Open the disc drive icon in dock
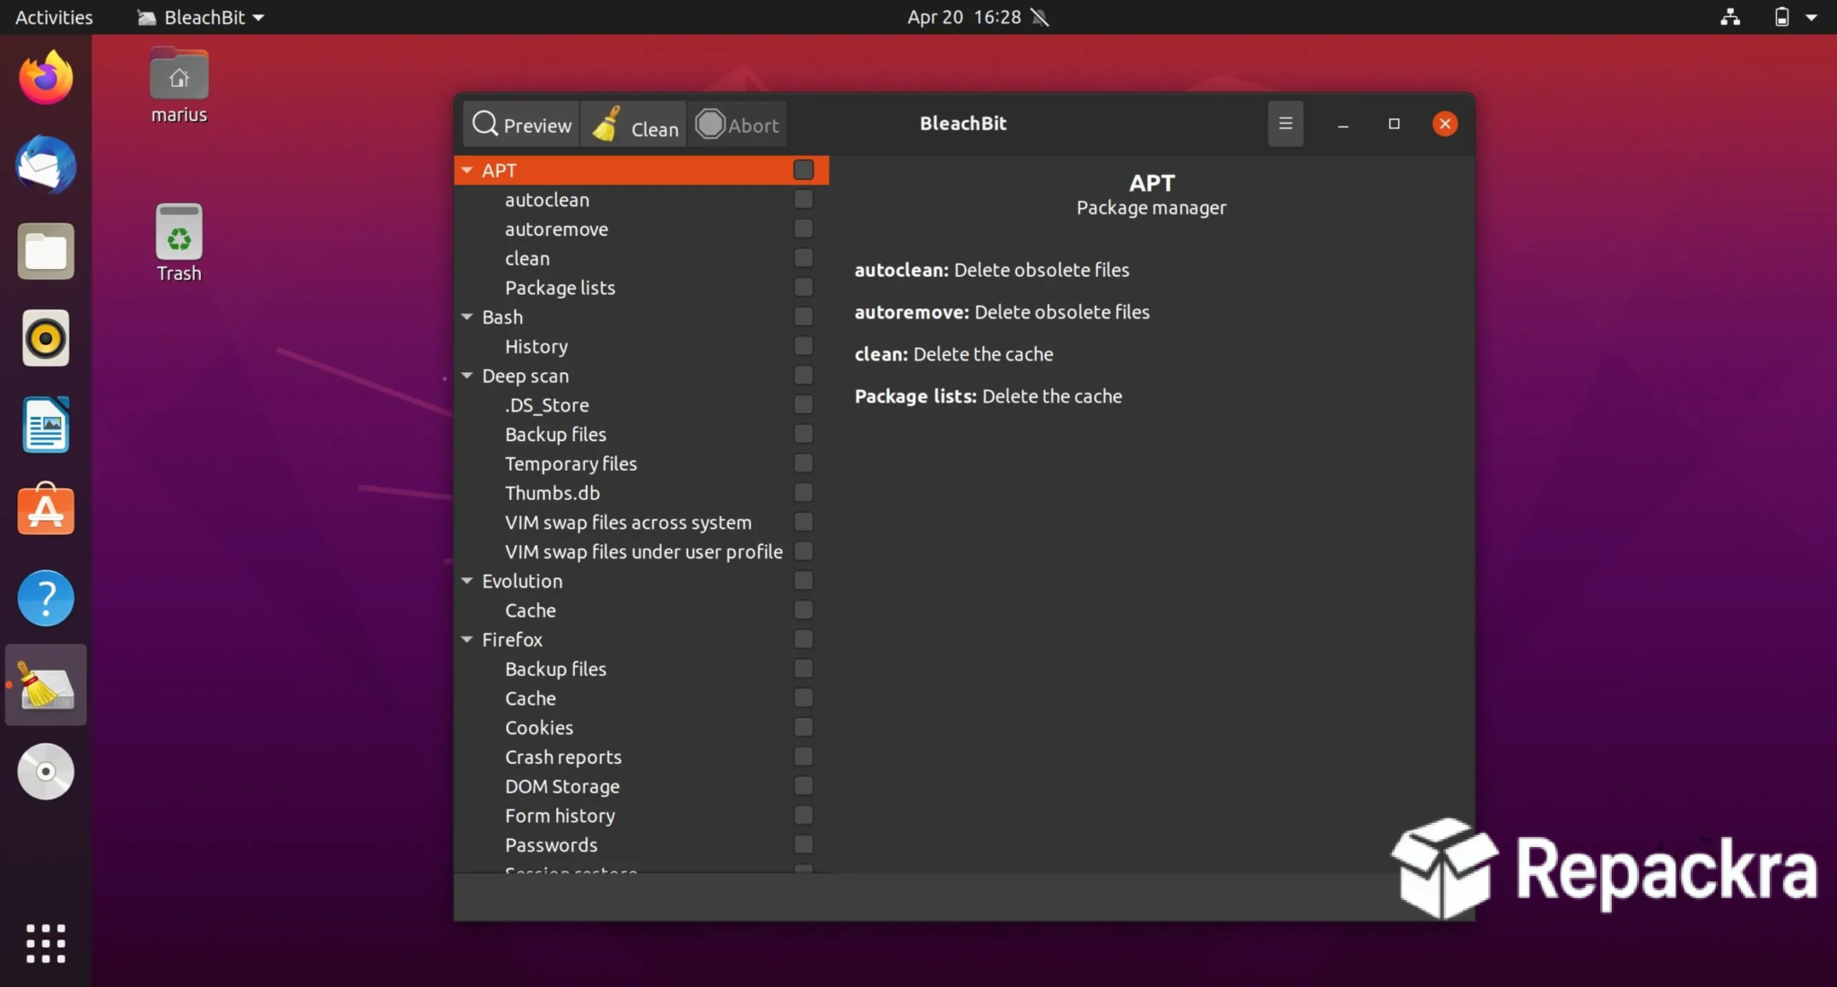Image resolution: width=1837 pixels, height=987 pixels. click(46, 771)
